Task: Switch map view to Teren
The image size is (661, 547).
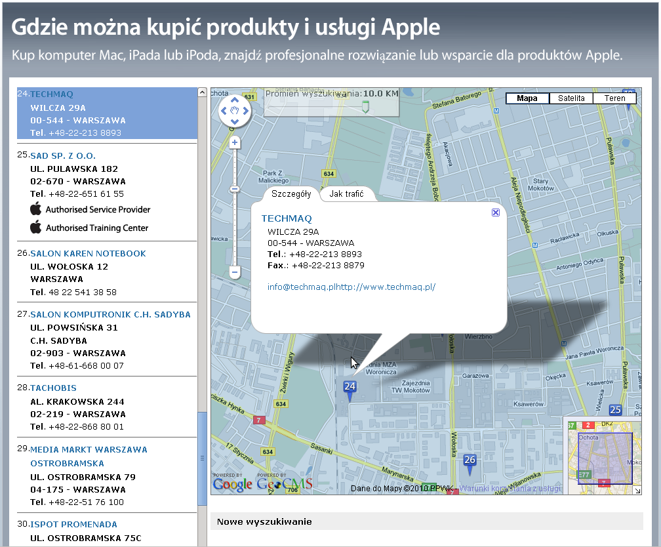Action: [614, 98]
